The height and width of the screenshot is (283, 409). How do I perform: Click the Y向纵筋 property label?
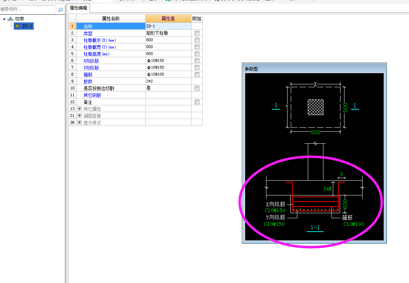pos(91,68)
